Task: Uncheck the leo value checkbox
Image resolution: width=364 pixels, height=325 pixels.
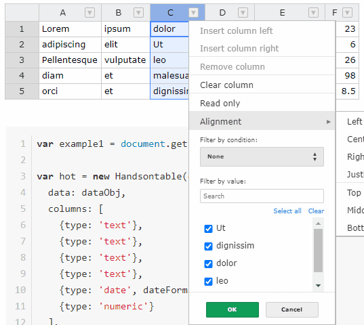Action: point(208,282)
